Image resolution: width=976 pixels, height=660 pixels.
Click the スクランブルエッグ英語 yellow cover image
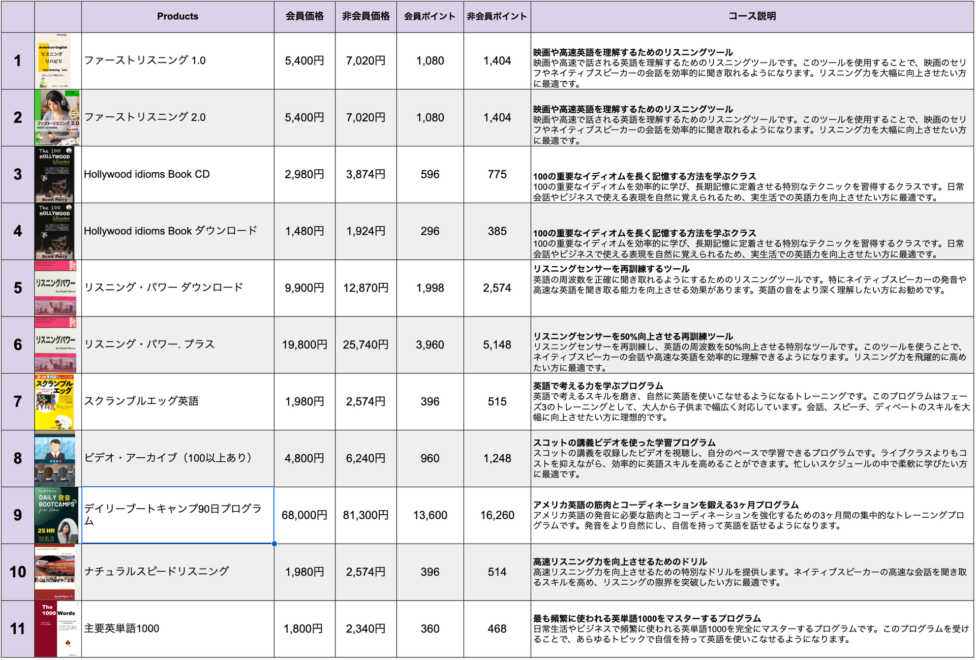[x=55, y=402]
